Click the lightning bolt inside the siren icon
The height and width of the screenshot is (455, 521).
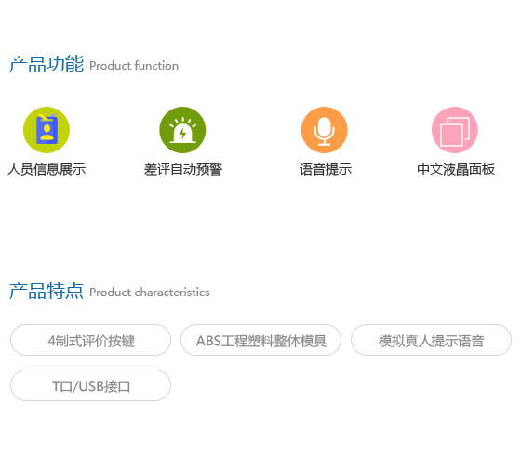[182, 134]
